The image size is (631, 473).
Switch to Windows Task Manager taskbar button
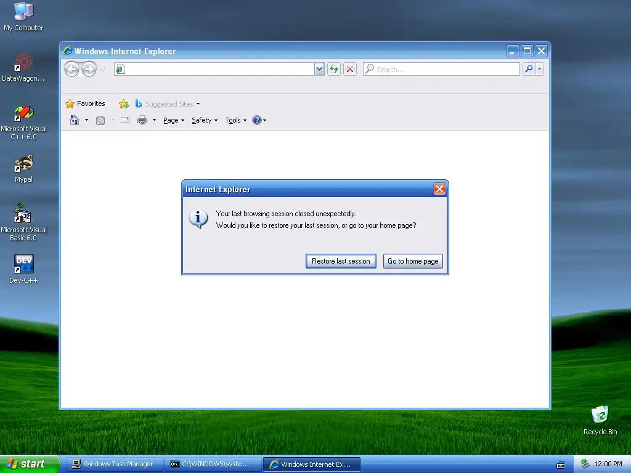(x=114, y=464)
